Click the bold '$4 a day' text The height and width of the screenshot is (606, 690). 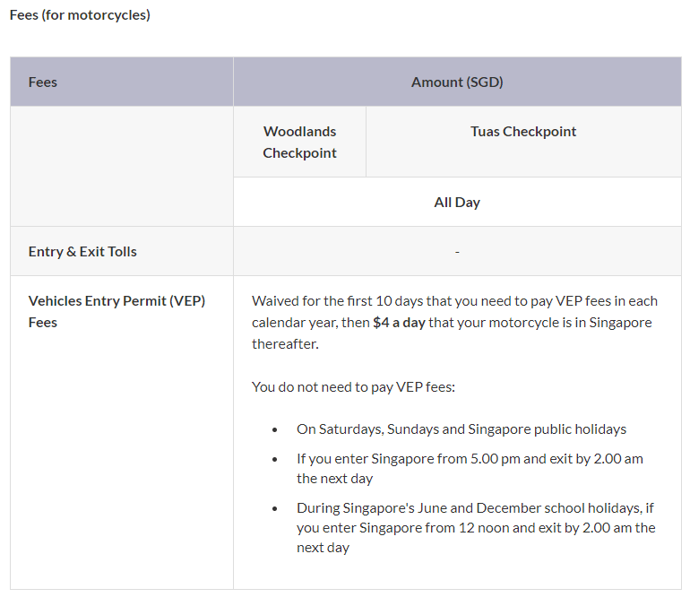click(399, 323)
